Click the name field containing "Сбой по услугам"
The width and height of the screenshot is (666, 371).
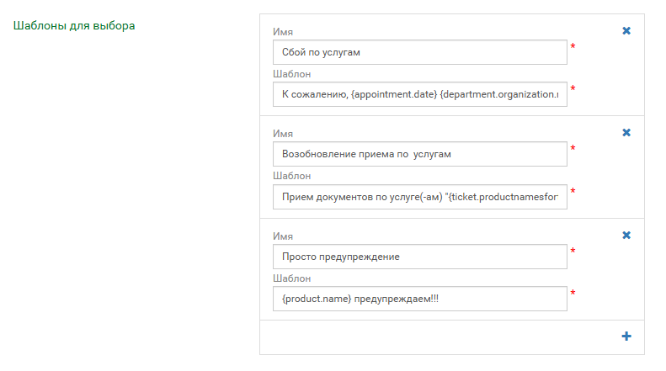tap(419, 52)
